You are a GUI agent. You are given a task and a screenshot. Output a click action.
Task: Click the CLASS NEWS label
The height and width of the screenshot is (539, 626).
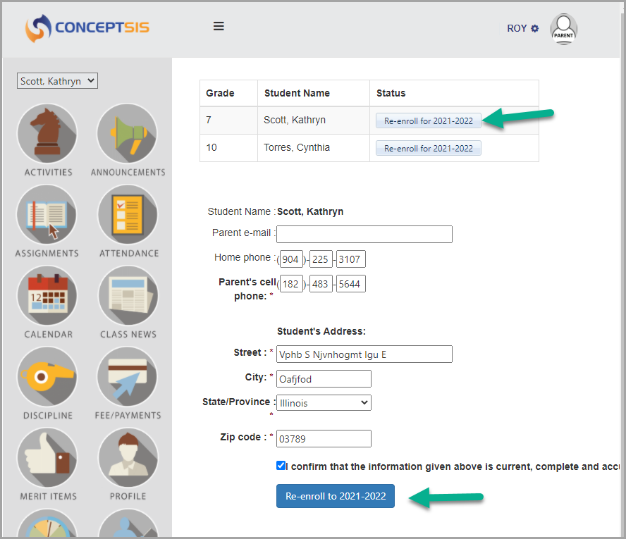point(128,335)
